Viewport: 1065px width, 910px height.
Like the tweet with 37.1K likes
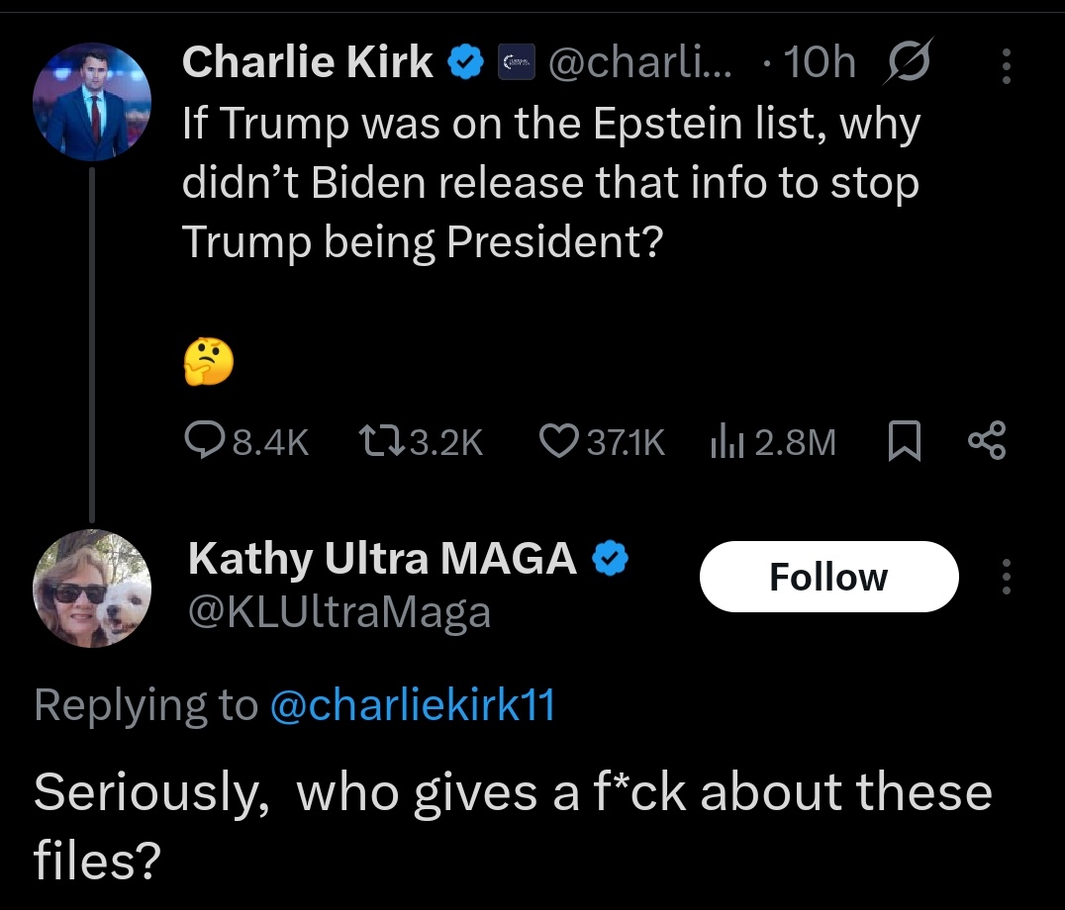tap(602, 441)
